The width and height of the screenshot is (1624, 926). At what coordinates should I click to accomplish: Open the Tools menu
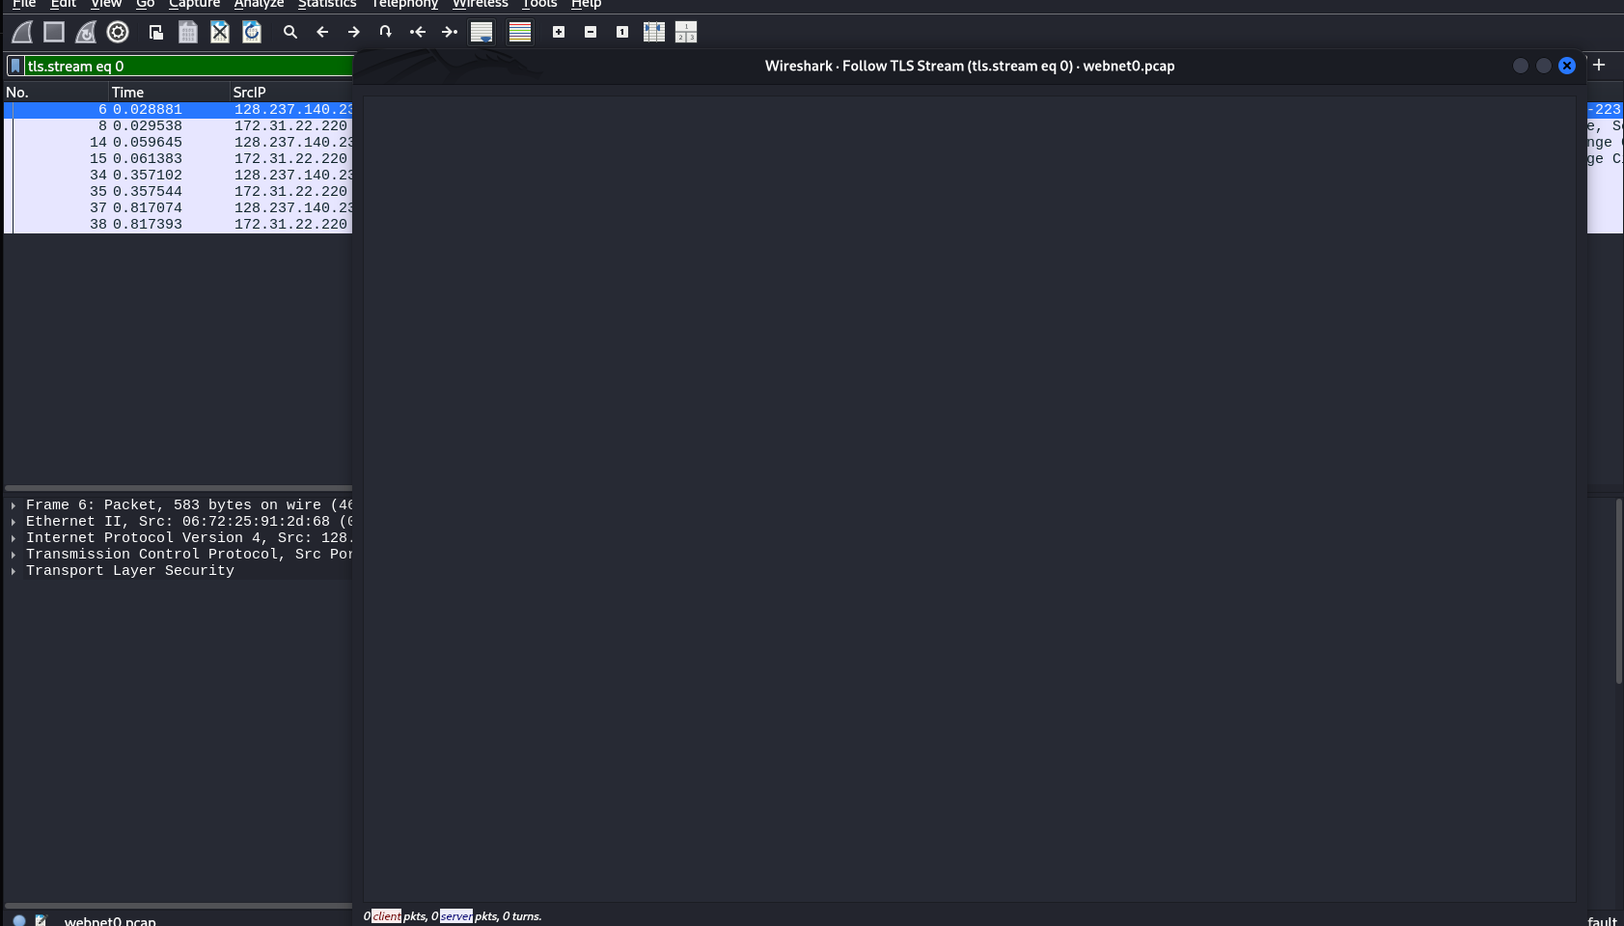point(539,4)
